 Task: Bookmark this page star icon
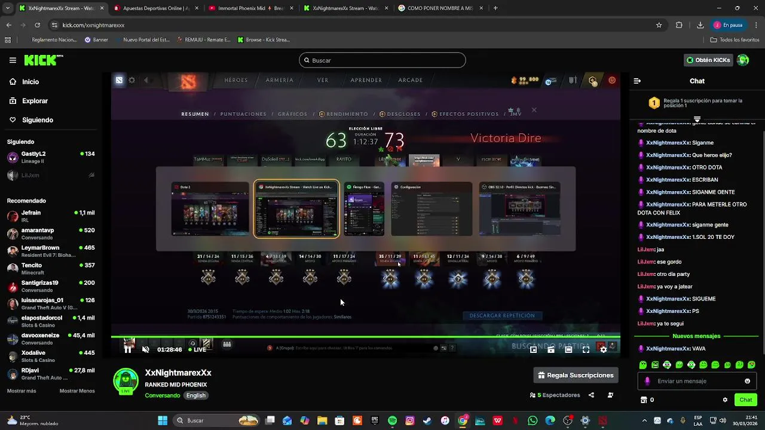pyautogui.click(x=659, y=25)
